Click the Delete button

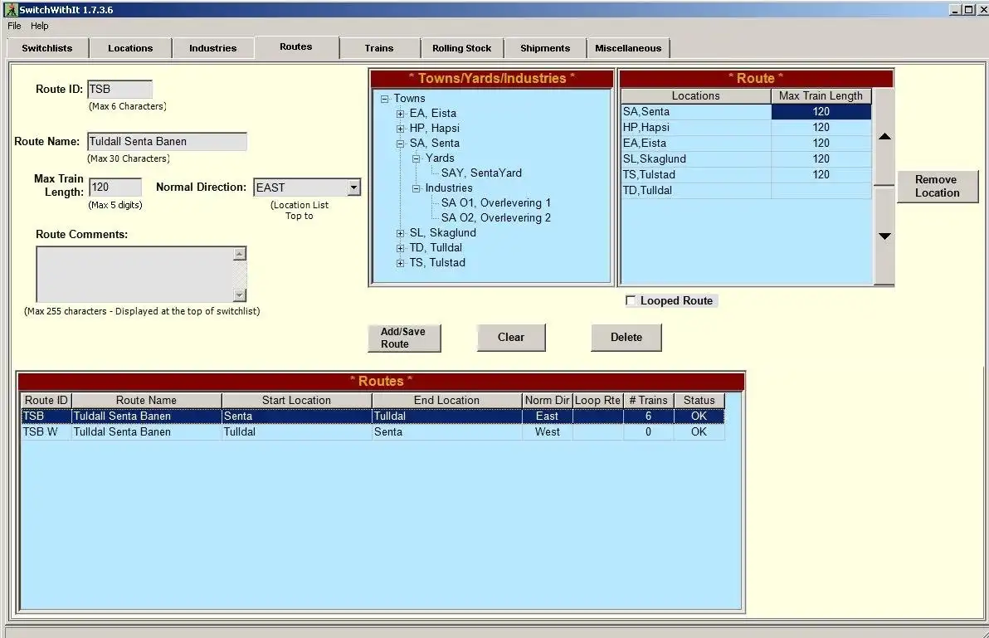(626, 337)
